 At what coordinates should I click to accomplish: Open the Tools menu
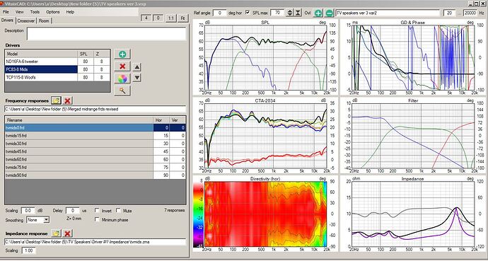pos(35,12)
